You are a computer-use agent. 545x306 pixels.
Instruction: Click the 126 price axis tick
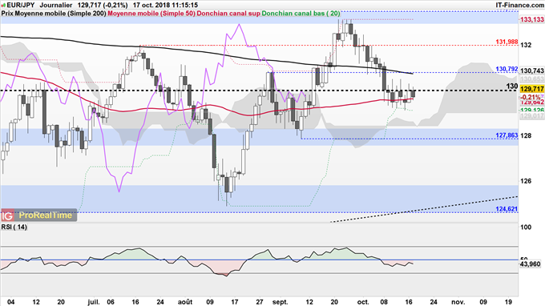[x=527, y=181]
